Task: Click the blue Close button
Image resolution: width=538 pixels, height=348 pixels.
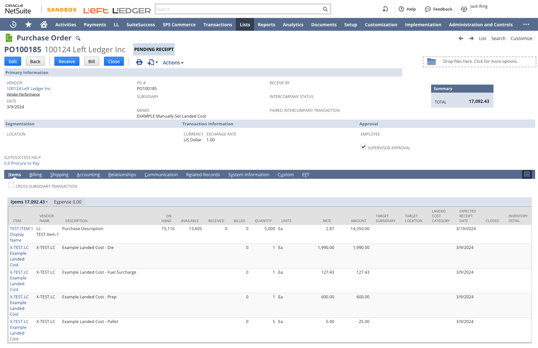Action: pos(114,61)
